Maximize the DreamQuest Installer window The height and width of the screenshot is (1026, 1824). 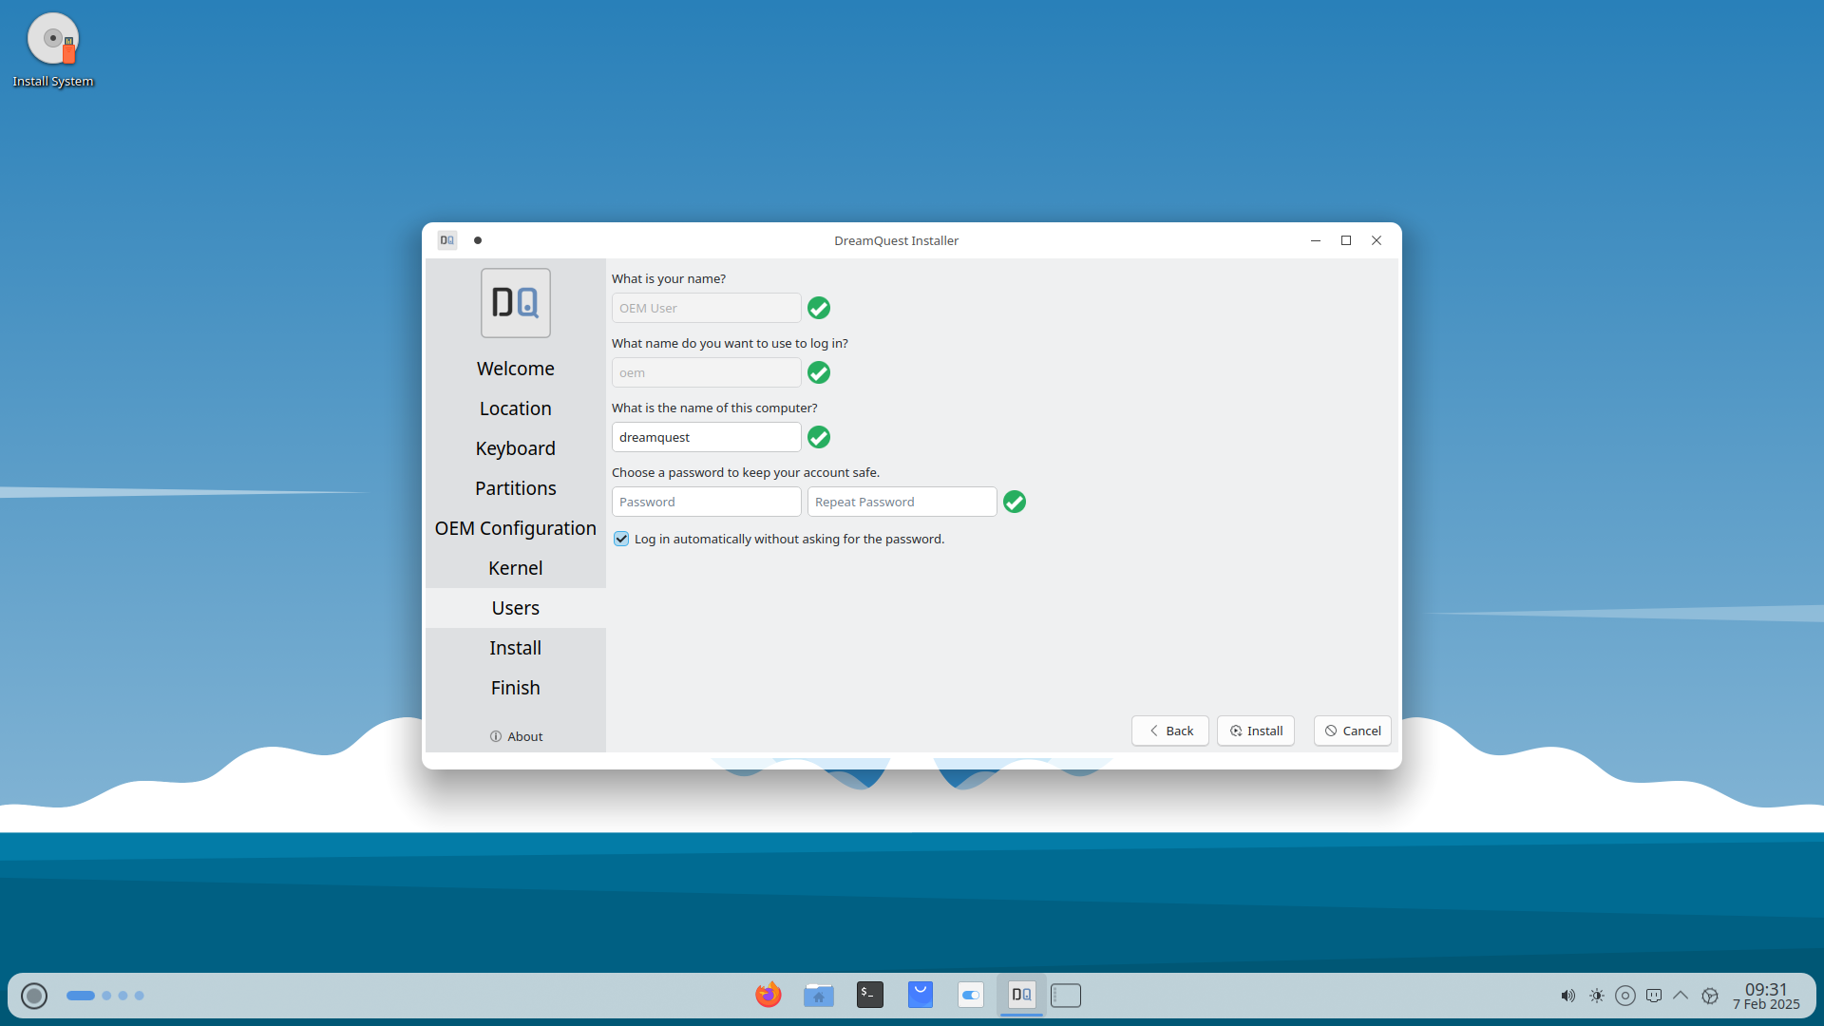[x=1346, y=240]
